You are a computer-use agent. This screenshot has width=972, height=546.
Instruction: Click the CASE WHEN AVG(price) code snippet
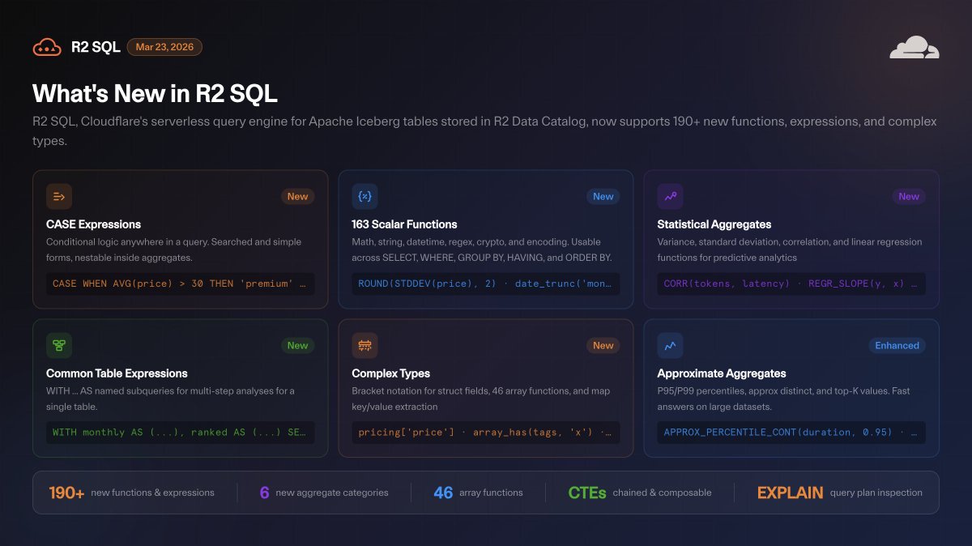point(180,284)
